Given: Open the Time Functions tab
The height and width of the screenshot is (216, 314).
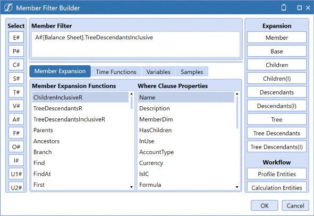Looking at the screenshot, I should (116, 72).
